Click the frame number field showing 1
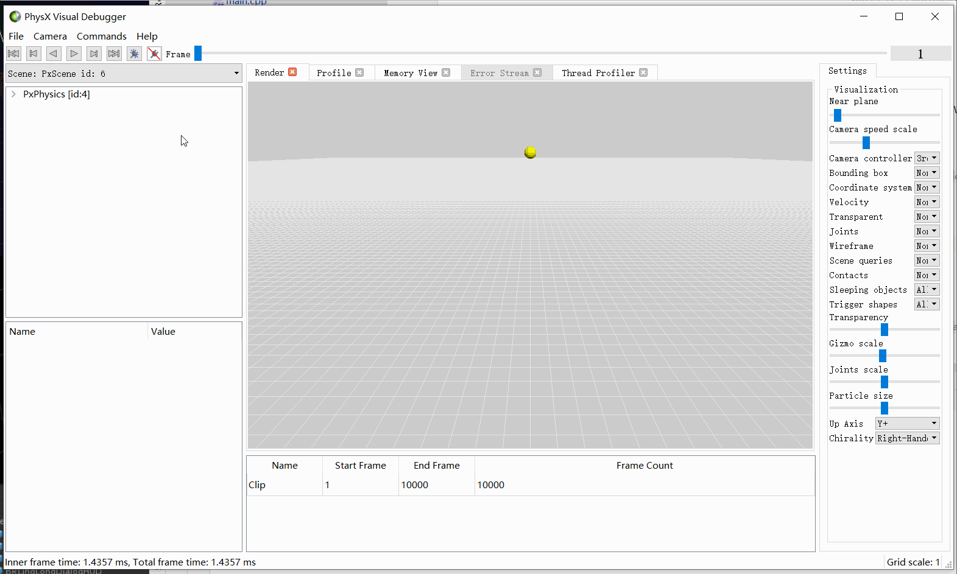The width and height of the screenshot is (957, 574). tap(920, 54)
